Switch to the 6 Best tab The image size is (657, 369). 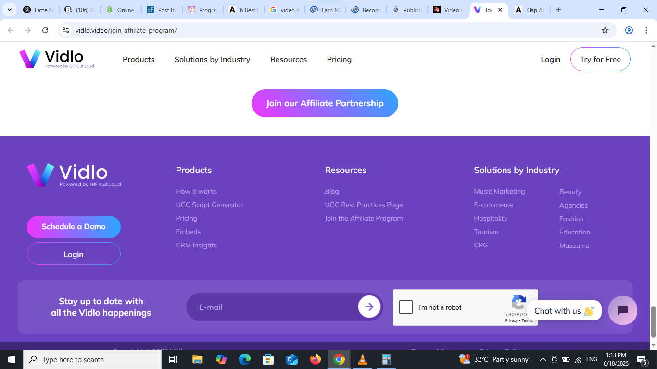[244, 10]
